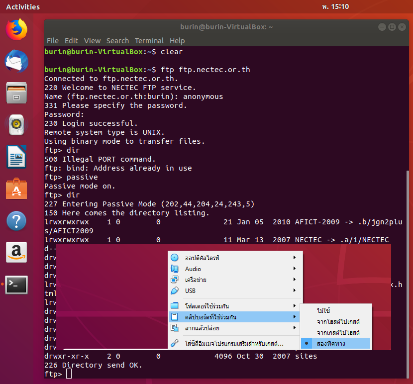Select the ไม่ใช้ (disabled) clipboard option
The height and width of the screenshot is (384, 413).
click(323, 310)
